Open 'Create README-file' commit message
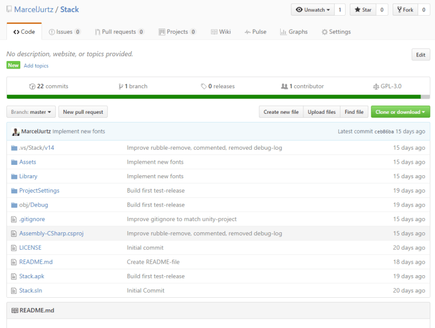The height and width of the screenshot is (328, 435). pyautogui.click(x=153, y=262)
